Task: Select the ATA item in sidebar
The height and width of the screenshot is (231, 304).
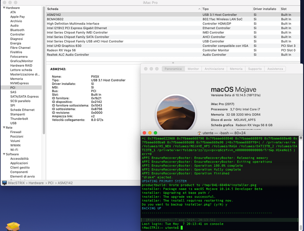Action: tap(13, 12)
